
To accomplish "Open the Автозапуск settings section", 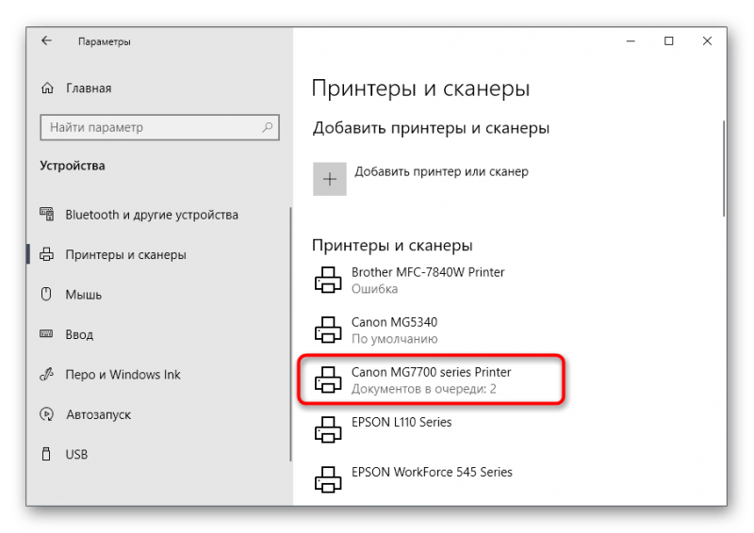I will click(99, 414).
